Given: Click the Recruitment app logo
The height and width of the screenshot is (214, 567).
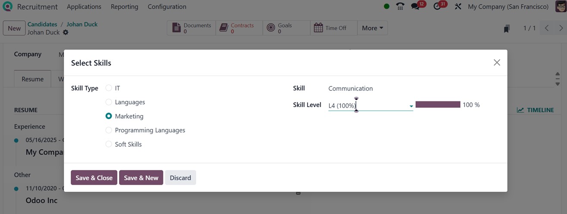Looking at the screenshot, I should point(7,6).
